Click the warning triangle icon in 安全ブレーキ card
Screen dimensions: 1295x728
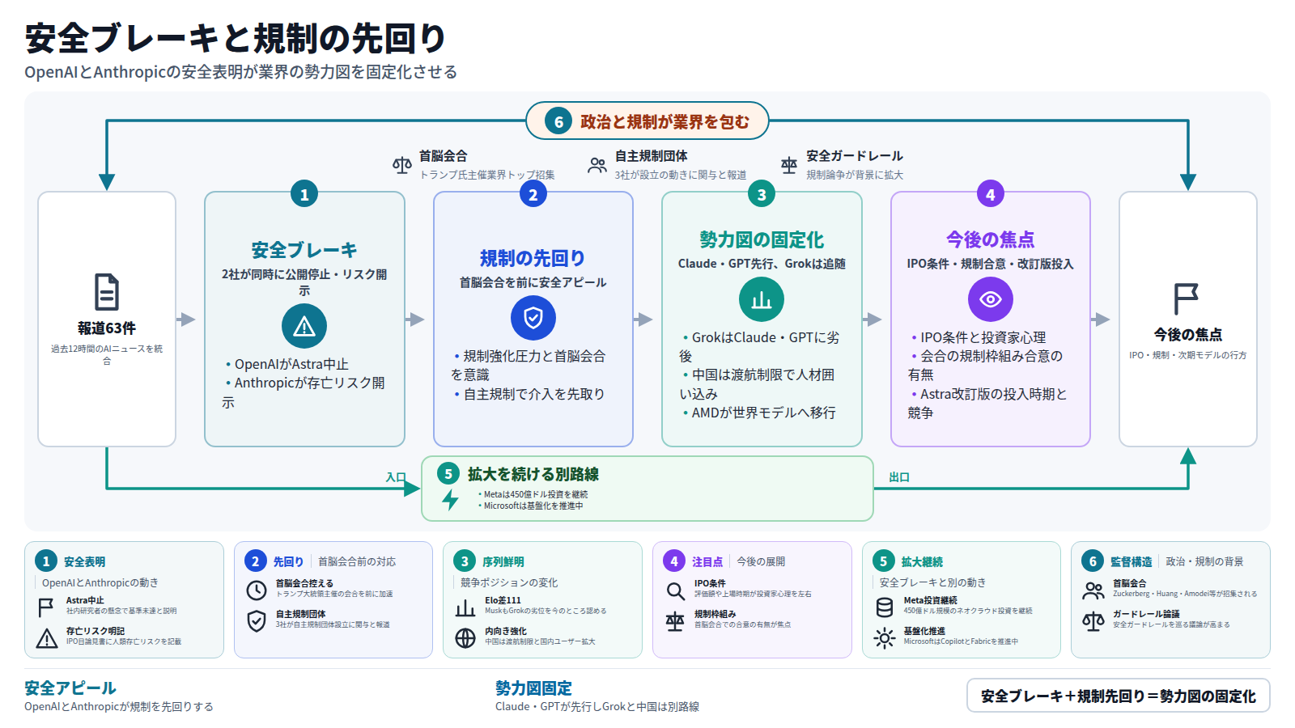(x=304, y=326)
